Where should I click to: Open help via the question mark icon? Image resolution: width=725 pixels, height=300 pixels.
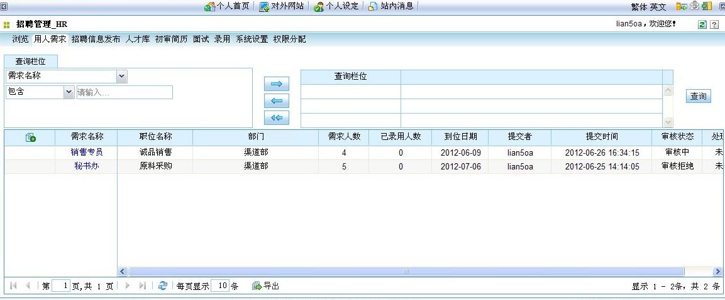(714, 24)
